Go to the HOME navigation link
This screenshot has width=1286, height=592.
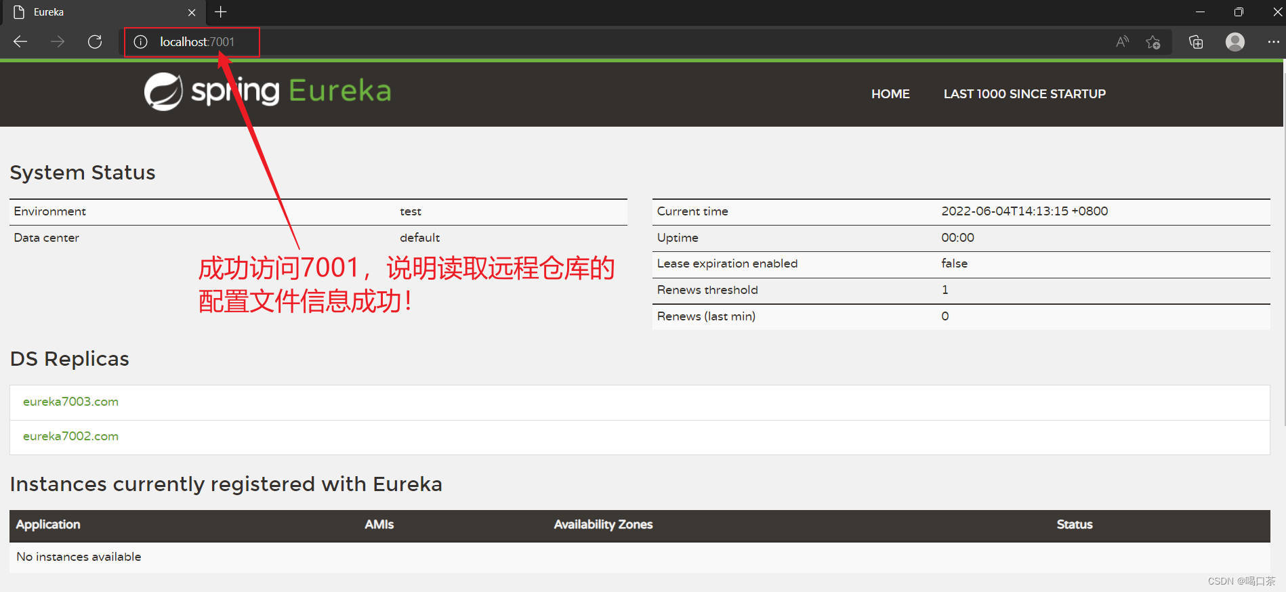pos(890,94)
